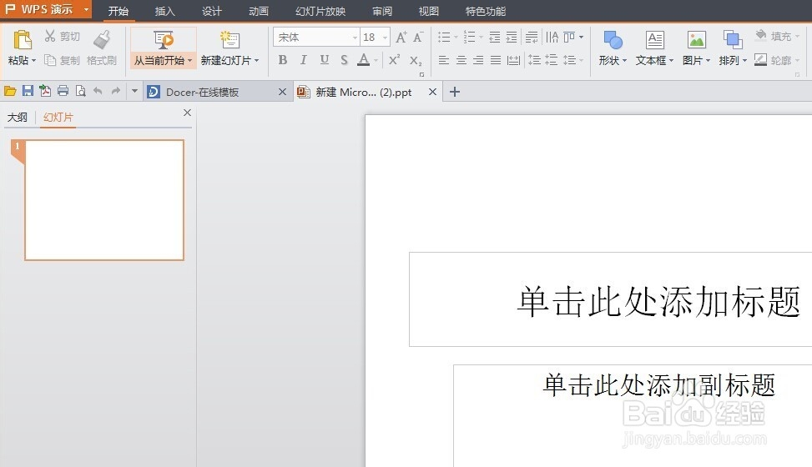812x467 pixels.
Task: Decrease font size with A- icon
Action: (x=418, y=37)
